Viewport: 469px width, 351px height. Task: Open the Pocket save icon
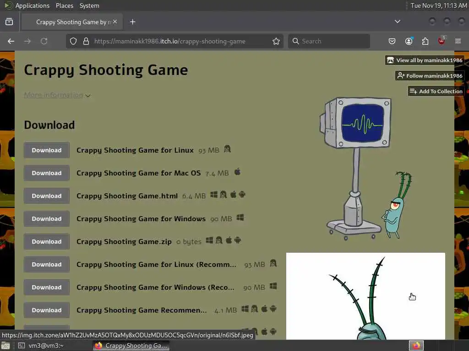point(392,41)
